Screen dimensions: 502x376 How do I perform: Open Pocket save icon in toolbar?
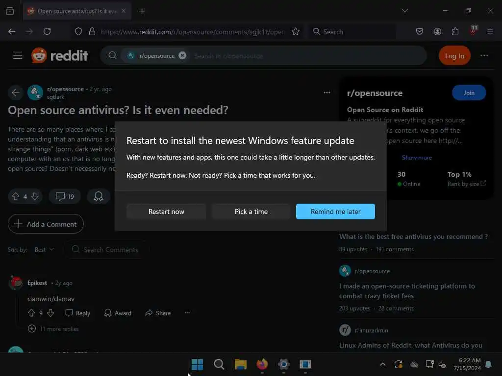point(420,31)
